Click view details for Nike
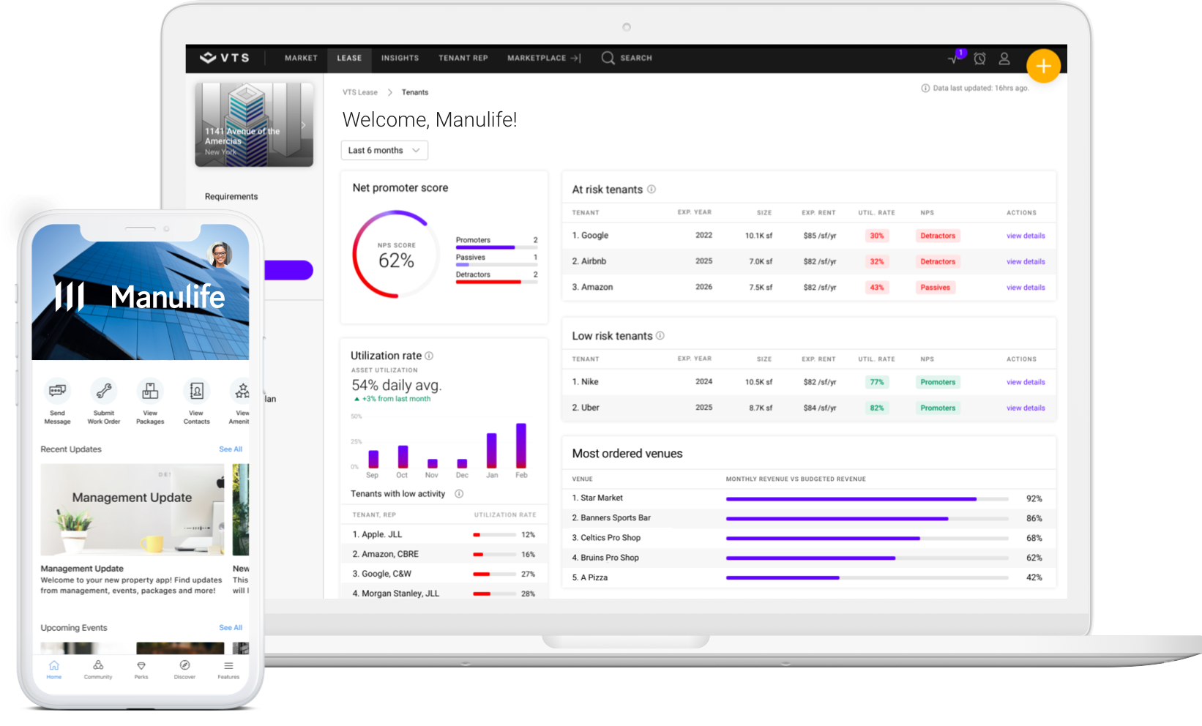1202x726 pixels. [x=1026, y=382]
